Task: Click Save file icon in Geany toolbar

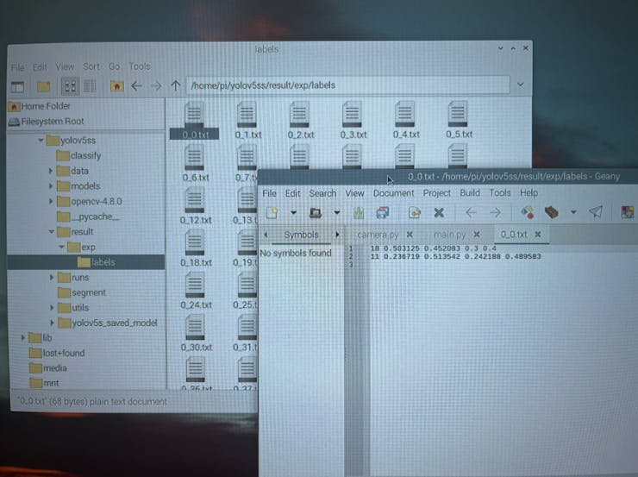Action: (359, 213)
